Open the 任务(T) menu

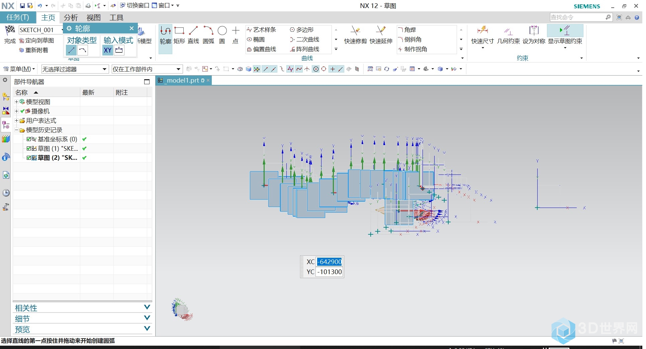point(18,17)
